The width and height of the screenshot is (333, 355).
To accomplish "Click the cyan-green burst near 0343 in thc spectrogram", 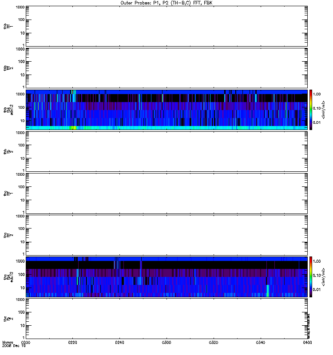I will pos(268,291).
